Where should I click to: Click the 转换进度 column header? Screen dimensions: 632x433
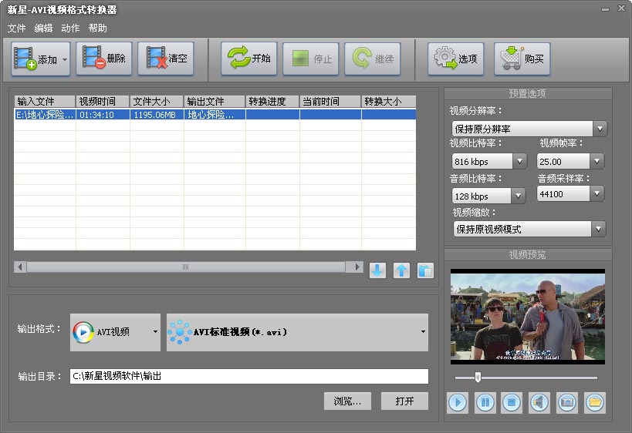(272, 102)
